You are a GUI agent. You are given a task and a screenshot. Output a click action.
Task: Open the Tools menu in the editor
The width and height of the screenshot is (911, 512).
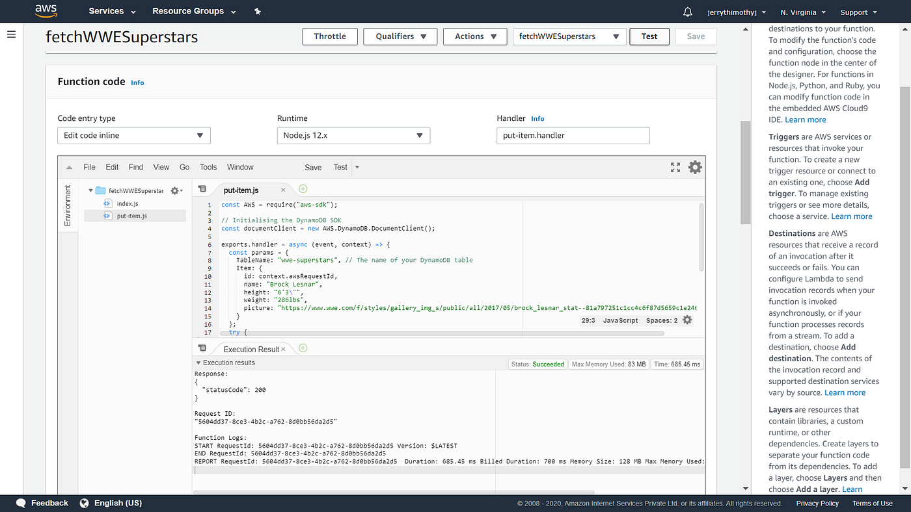pyautogui.click(x=208, y=167)
